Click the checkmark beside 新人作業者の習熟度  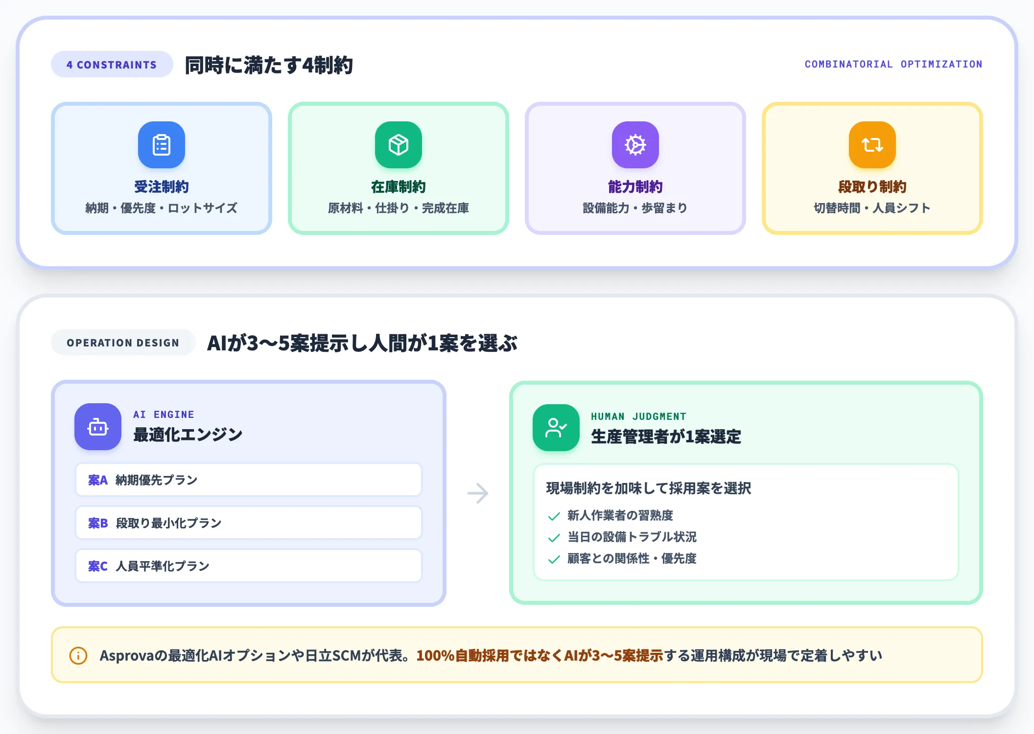tap(554, 516)
